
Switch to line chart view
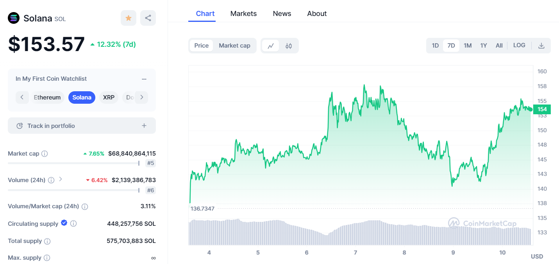coord(270,46)
